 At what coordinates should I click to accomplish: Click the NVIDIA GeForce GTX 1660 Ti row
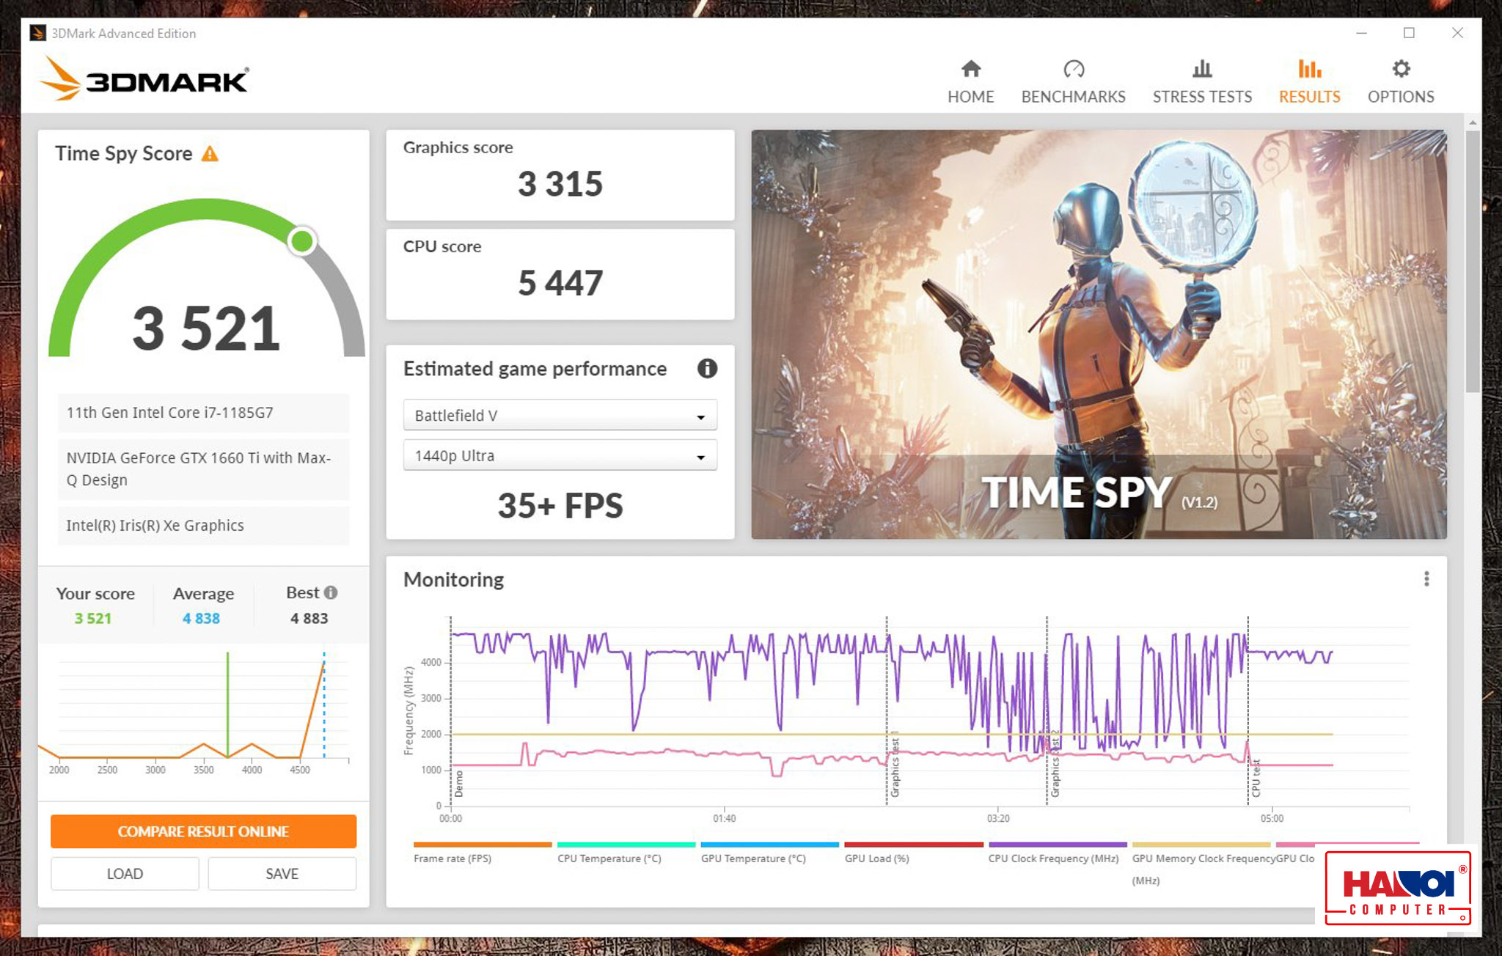click(x=203, y=469)
